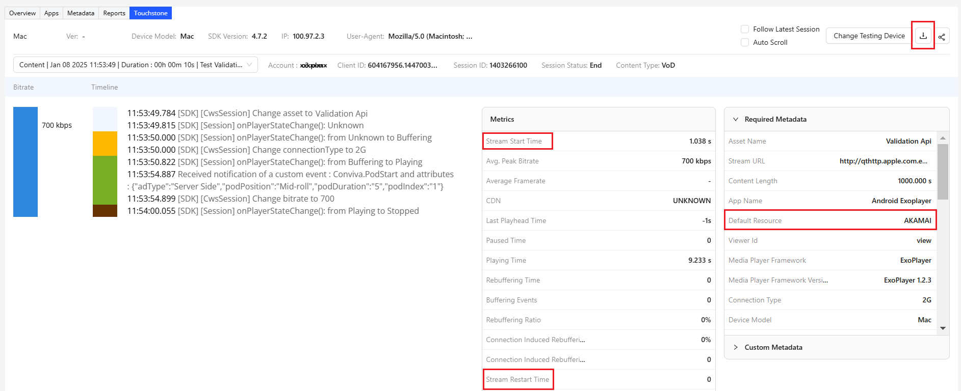
Task: Toggle the Auto Scroll checkbox
Action: coord(745,42)
